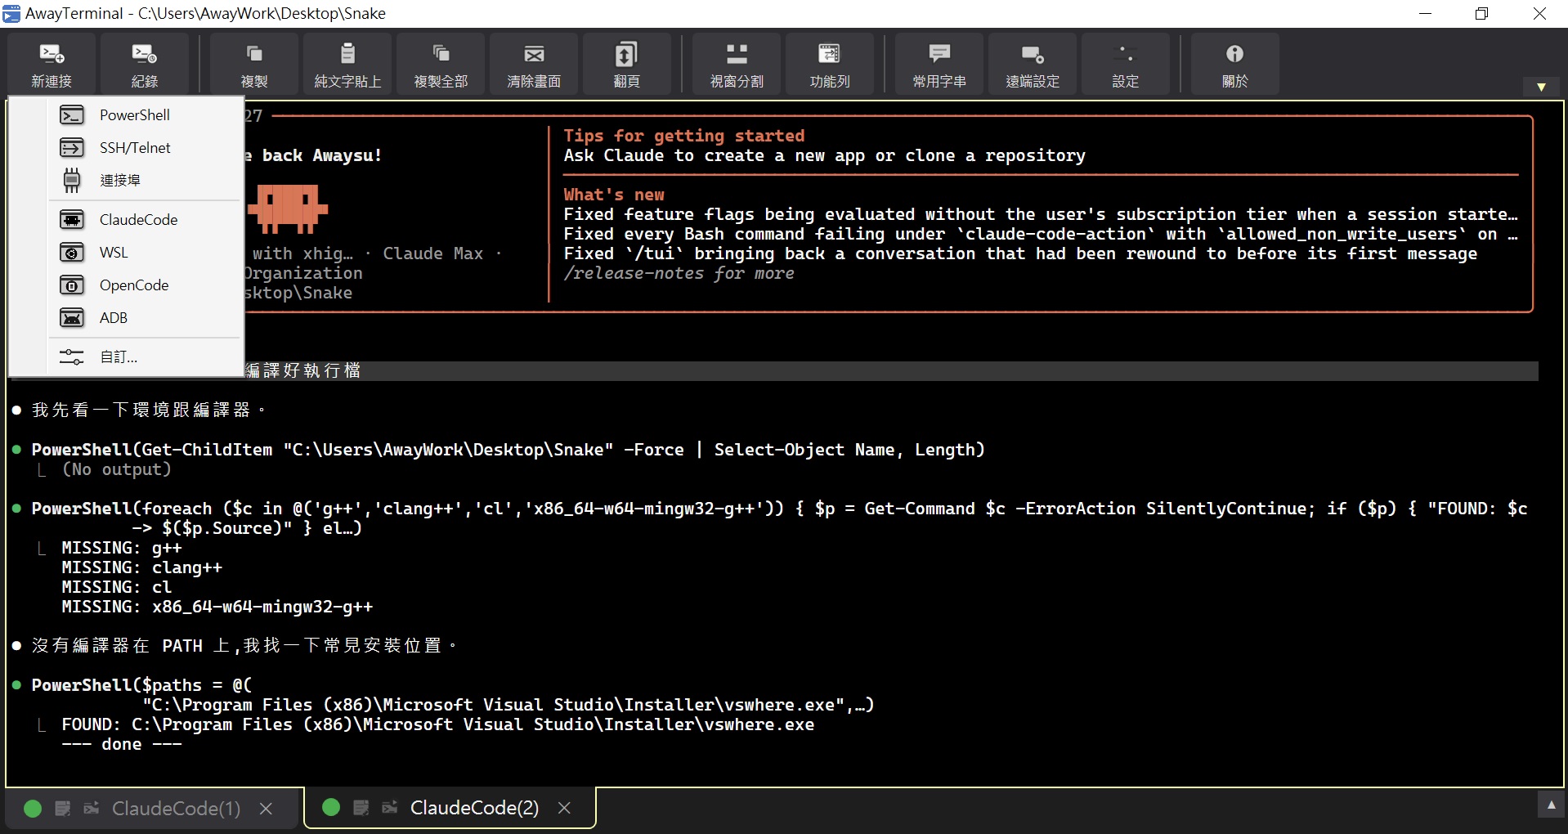Open the 紀錄 log tool

(145, 65)
